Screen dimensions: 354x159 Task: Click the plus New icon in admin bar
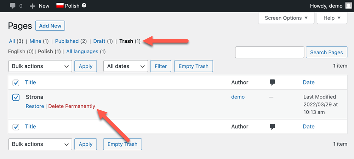click(33, 6)
